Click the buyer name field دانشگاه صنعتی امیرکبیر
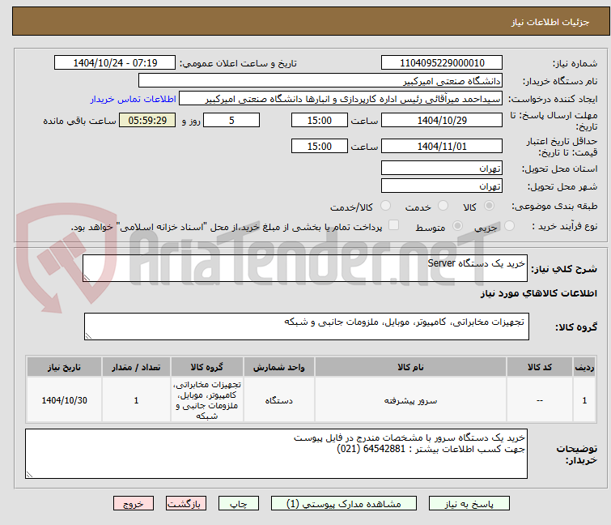This screenshot has width=611, height=525. 320,81
